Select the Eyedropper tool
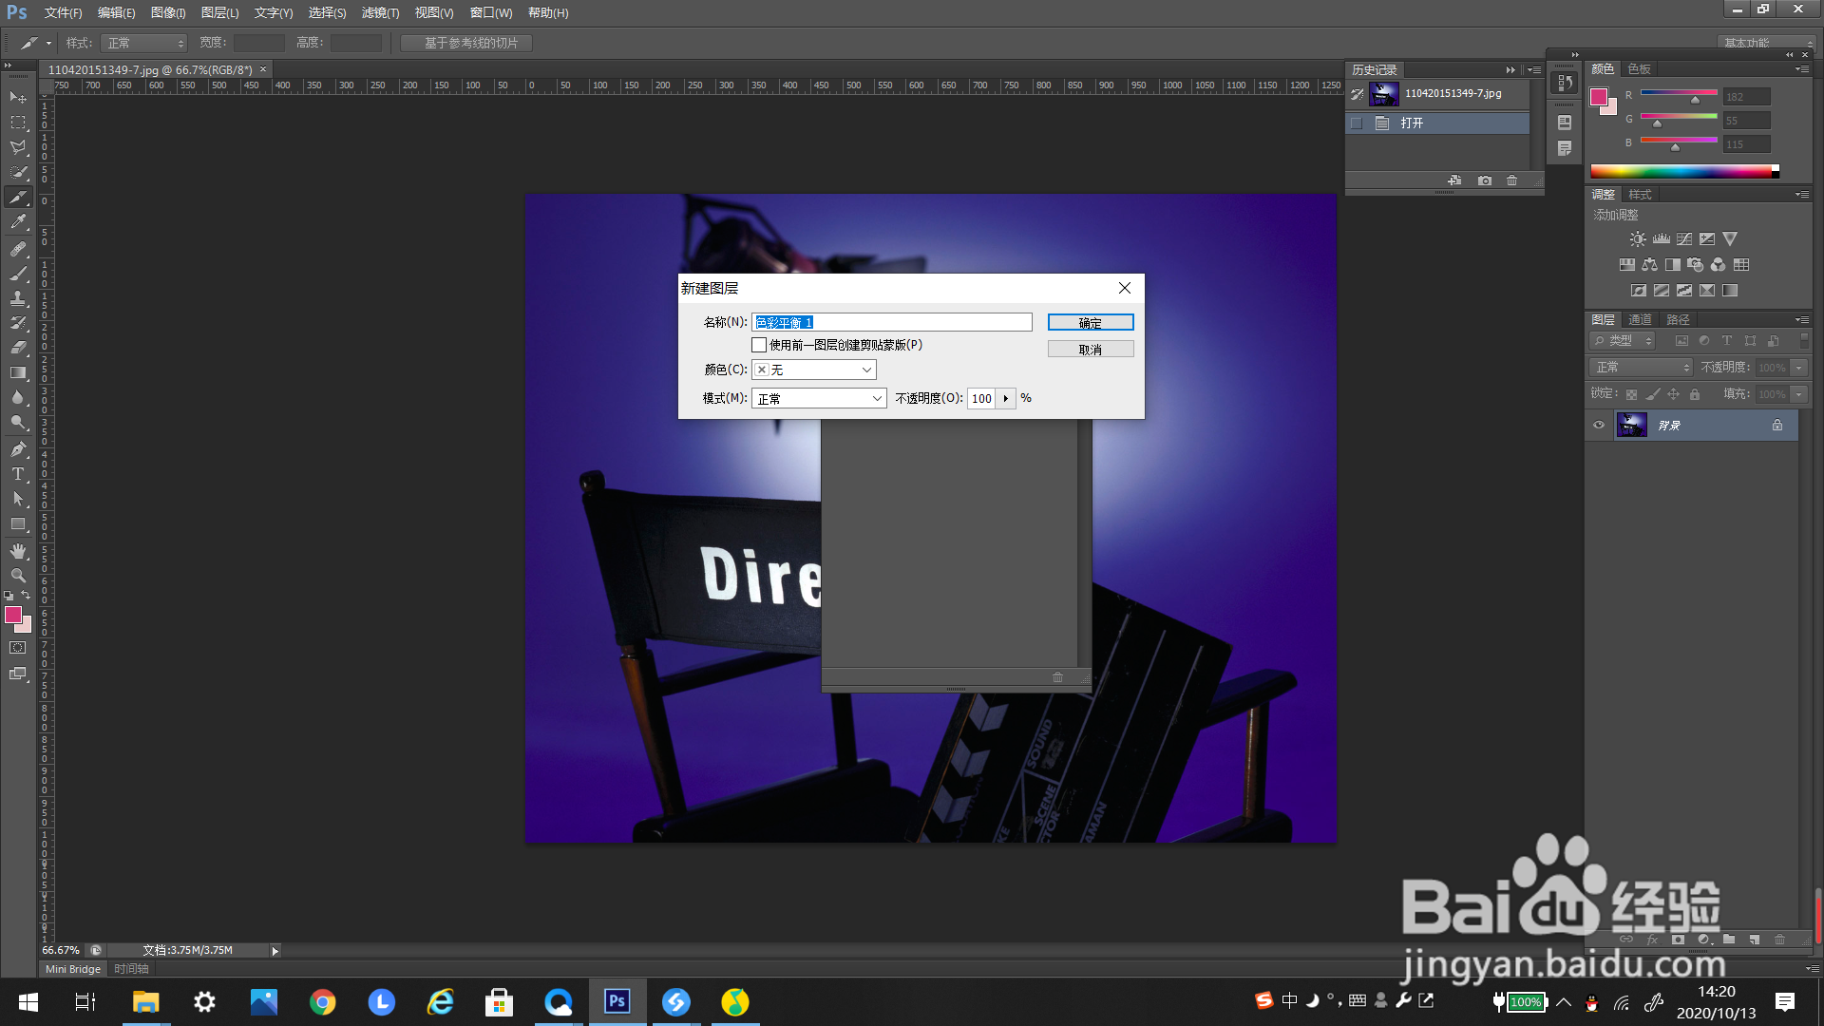 pos(18,222)
